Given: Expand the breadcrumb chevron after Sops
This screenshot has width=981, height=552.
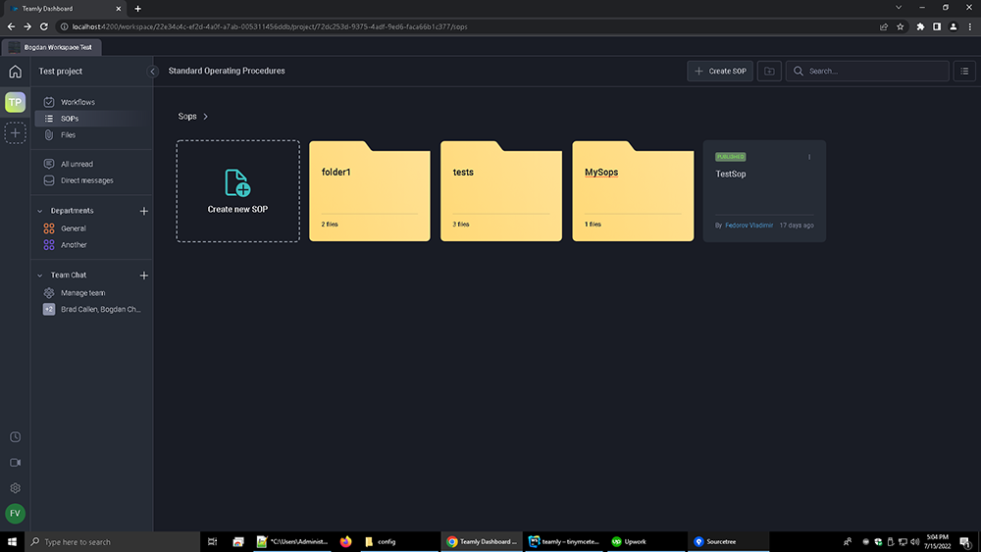Looking at the screenshot, I should tap(205, 117).
